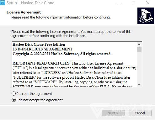Click the 'Setup - Hasleo Disk Clone' title text
The width and height of the screenshot is (155, 120).
[30, 3]
